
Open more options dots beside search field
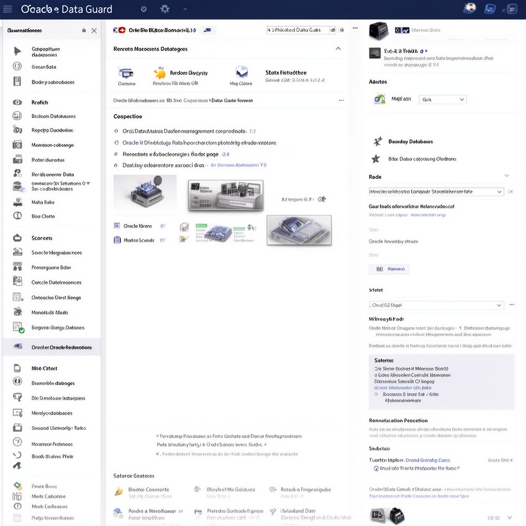[355, 28]
